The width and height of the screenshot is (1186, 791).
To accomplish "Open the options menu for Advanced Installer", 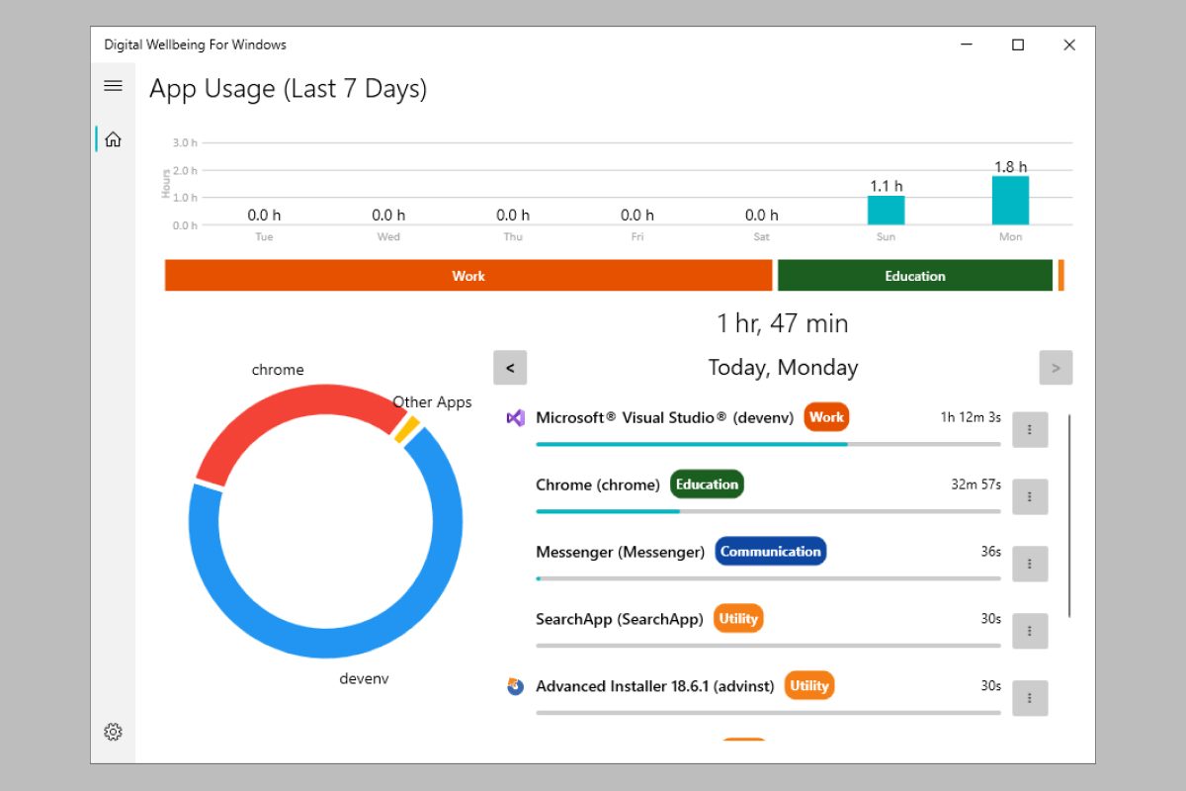I will (1030, 698).
